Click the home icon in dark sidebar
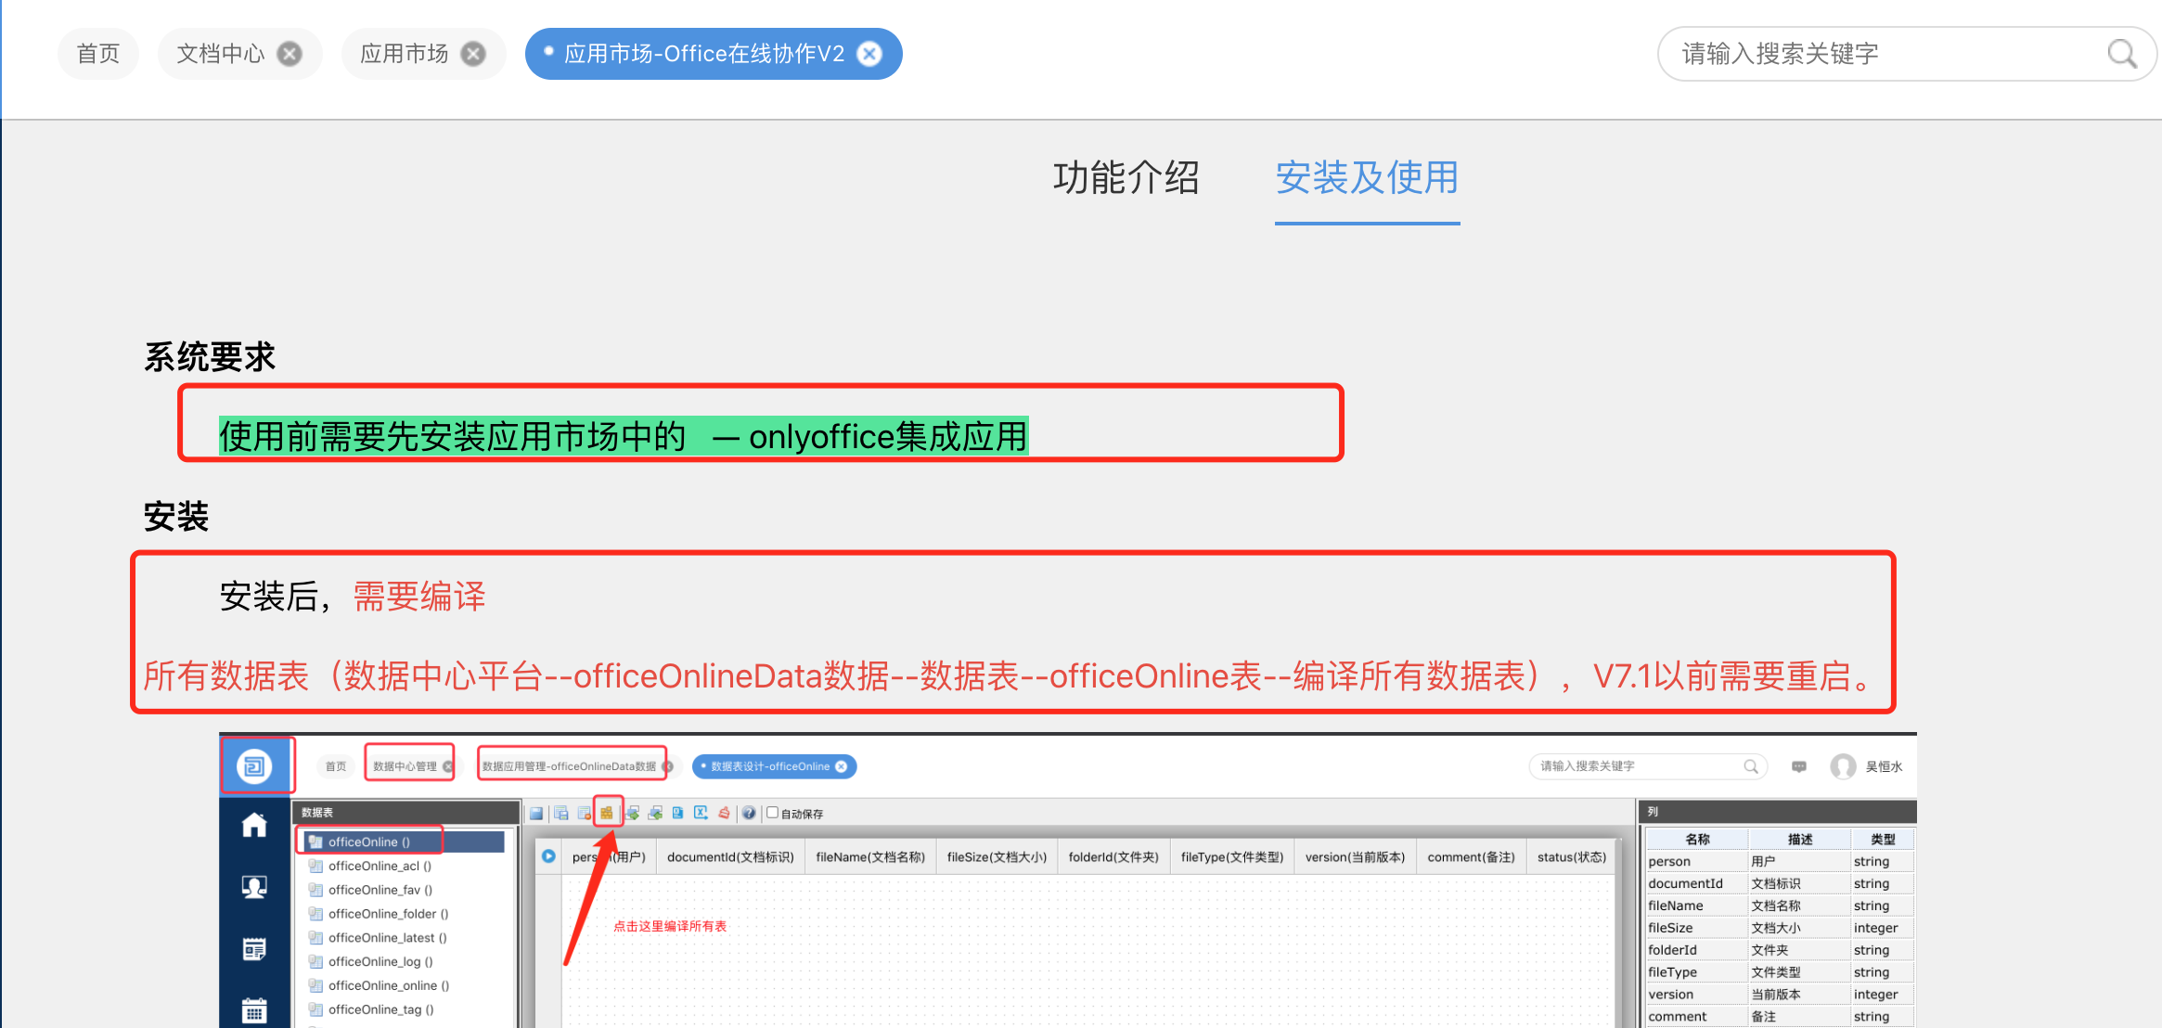 click(x=254, y=825)
